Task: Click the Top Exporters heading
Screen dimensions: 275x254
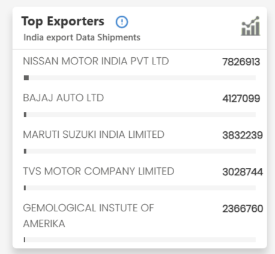Action: click(x=63, y=22)
